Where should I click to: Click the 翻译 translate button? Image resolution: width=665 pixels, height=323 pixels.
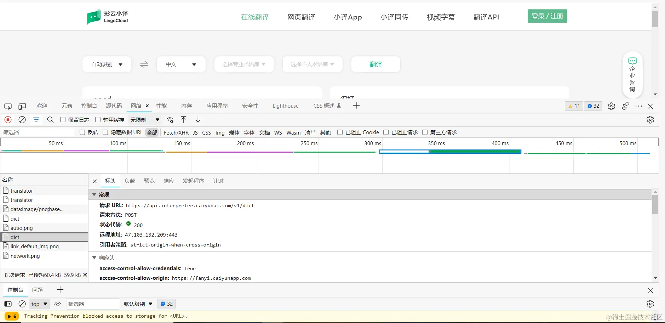pos(376,64)
